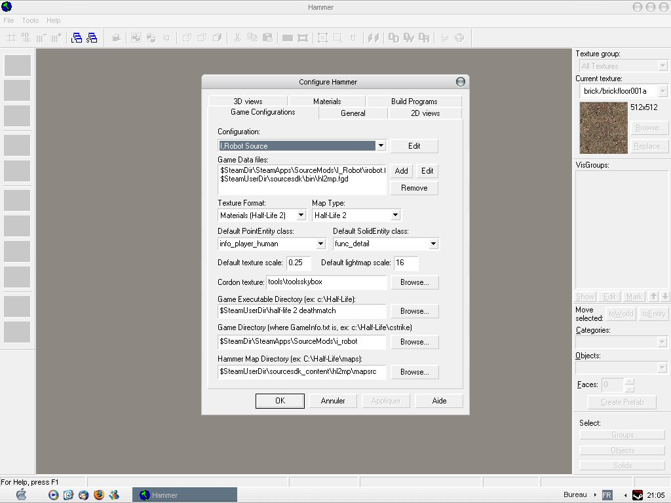Toggle the ignore groups 'ig' icon
The width and height of the screenshot is (671, 503).
(166, 38)
